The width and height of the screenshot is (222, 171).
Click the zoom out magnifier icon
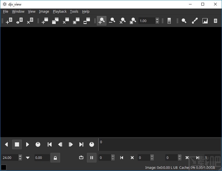coord(112,21)
